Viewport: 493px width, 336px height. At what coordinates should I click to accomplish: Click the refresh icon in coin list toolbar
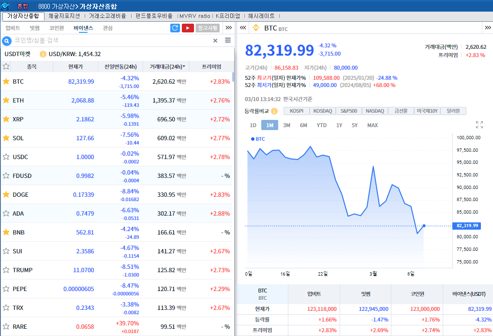coord(175,28)
